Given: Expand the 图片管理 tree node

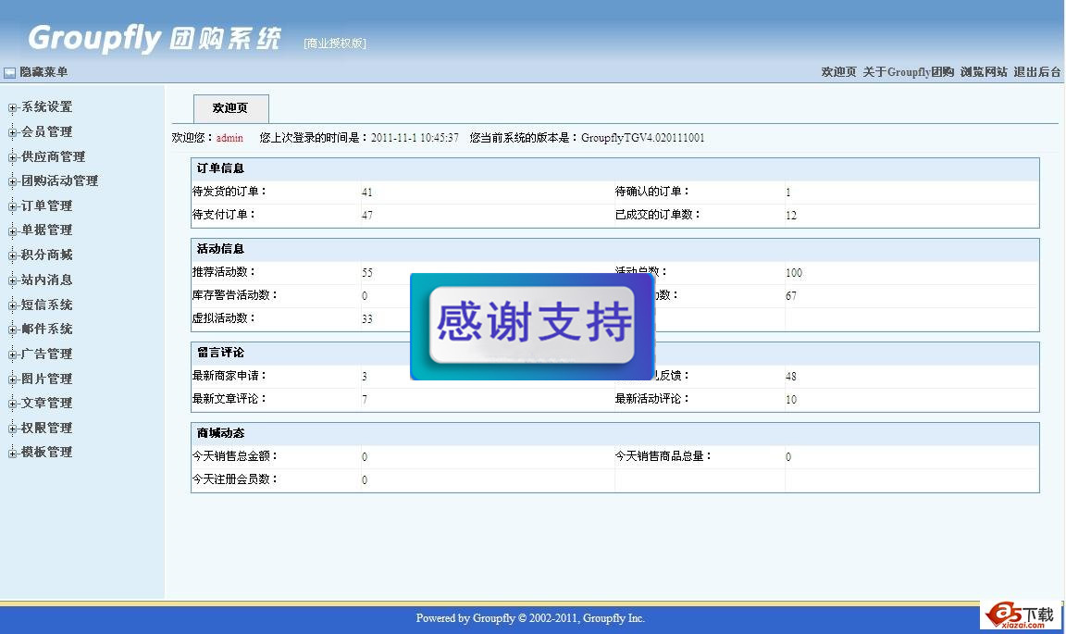Looking at the screenshot, I should coord(12,379).
